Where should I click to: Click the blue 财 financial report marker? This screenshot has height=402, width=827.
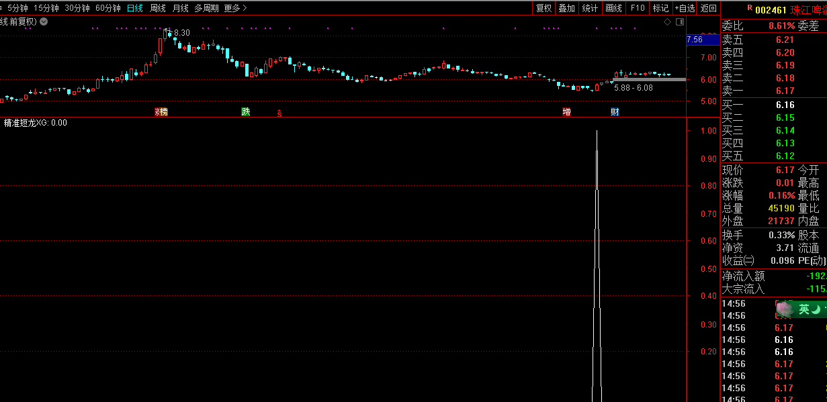coord(615,112)
